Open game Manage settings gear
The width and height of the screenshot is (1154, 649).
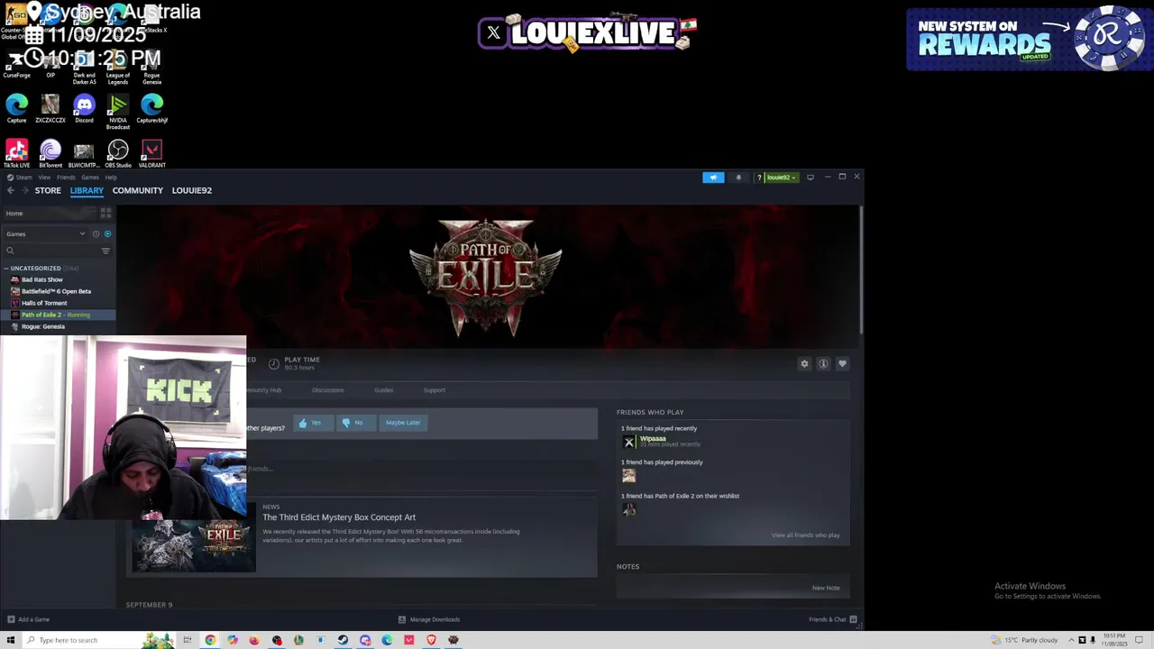[x=804, y=363]
